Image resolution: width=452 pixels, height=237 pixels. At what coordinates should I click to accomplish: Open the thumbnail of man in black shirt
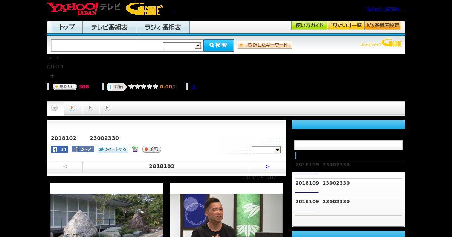click(226, 215)
